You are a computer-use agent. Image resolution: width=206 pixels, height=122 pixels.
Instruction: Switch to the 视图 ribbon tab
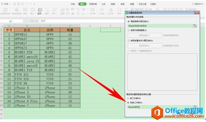(132, 4)
